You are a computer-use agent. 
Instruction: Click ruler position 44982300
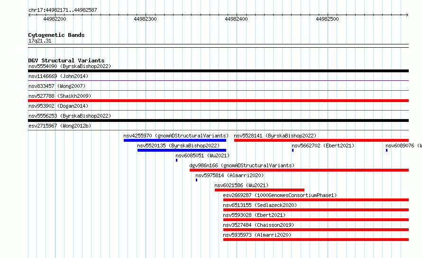(x=146, y=19)
